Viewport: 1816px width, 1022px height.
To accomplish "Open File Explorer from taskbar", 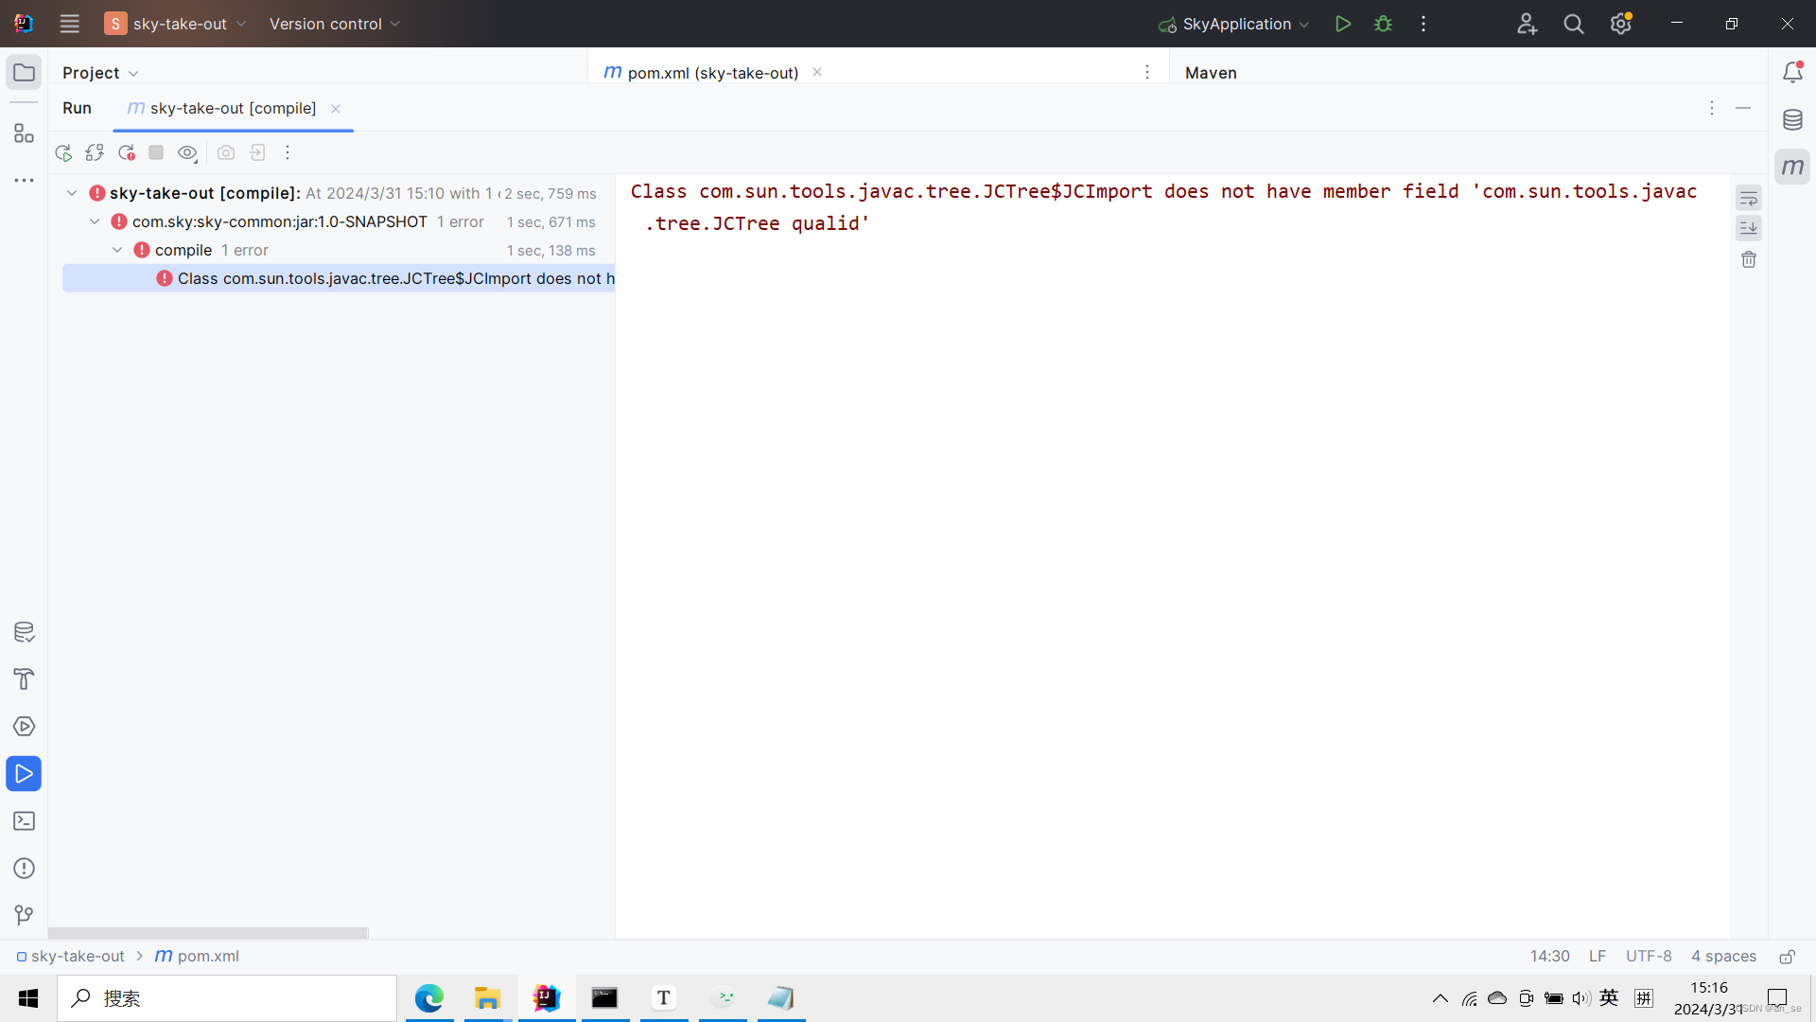I will [x=487, y=998].
